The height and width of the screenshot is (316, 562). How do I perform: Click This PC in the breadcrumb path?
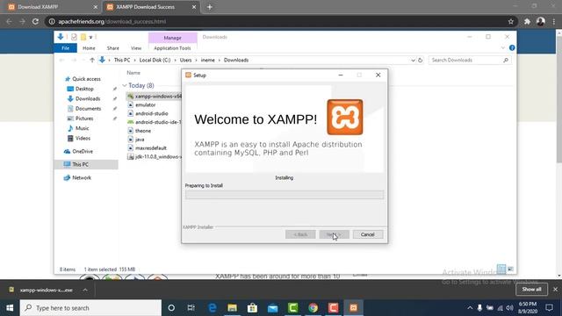click(x=122, y=61)
